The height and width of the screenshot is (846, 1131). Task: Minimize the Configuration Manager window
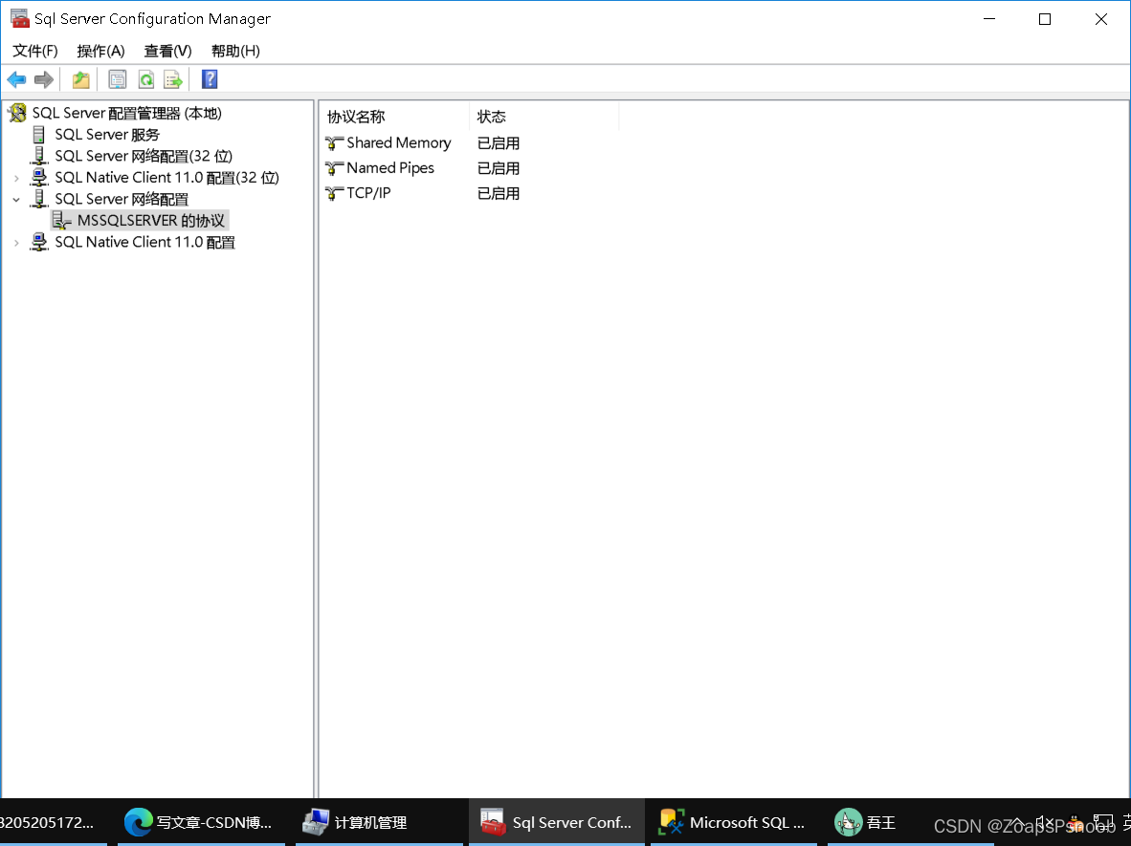(989, 19)
